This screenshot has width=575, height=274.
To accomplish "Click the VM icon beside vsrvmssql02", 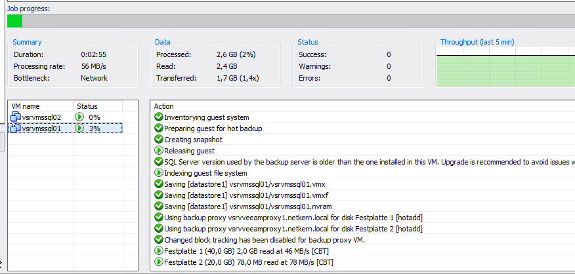I will [15, 117].
